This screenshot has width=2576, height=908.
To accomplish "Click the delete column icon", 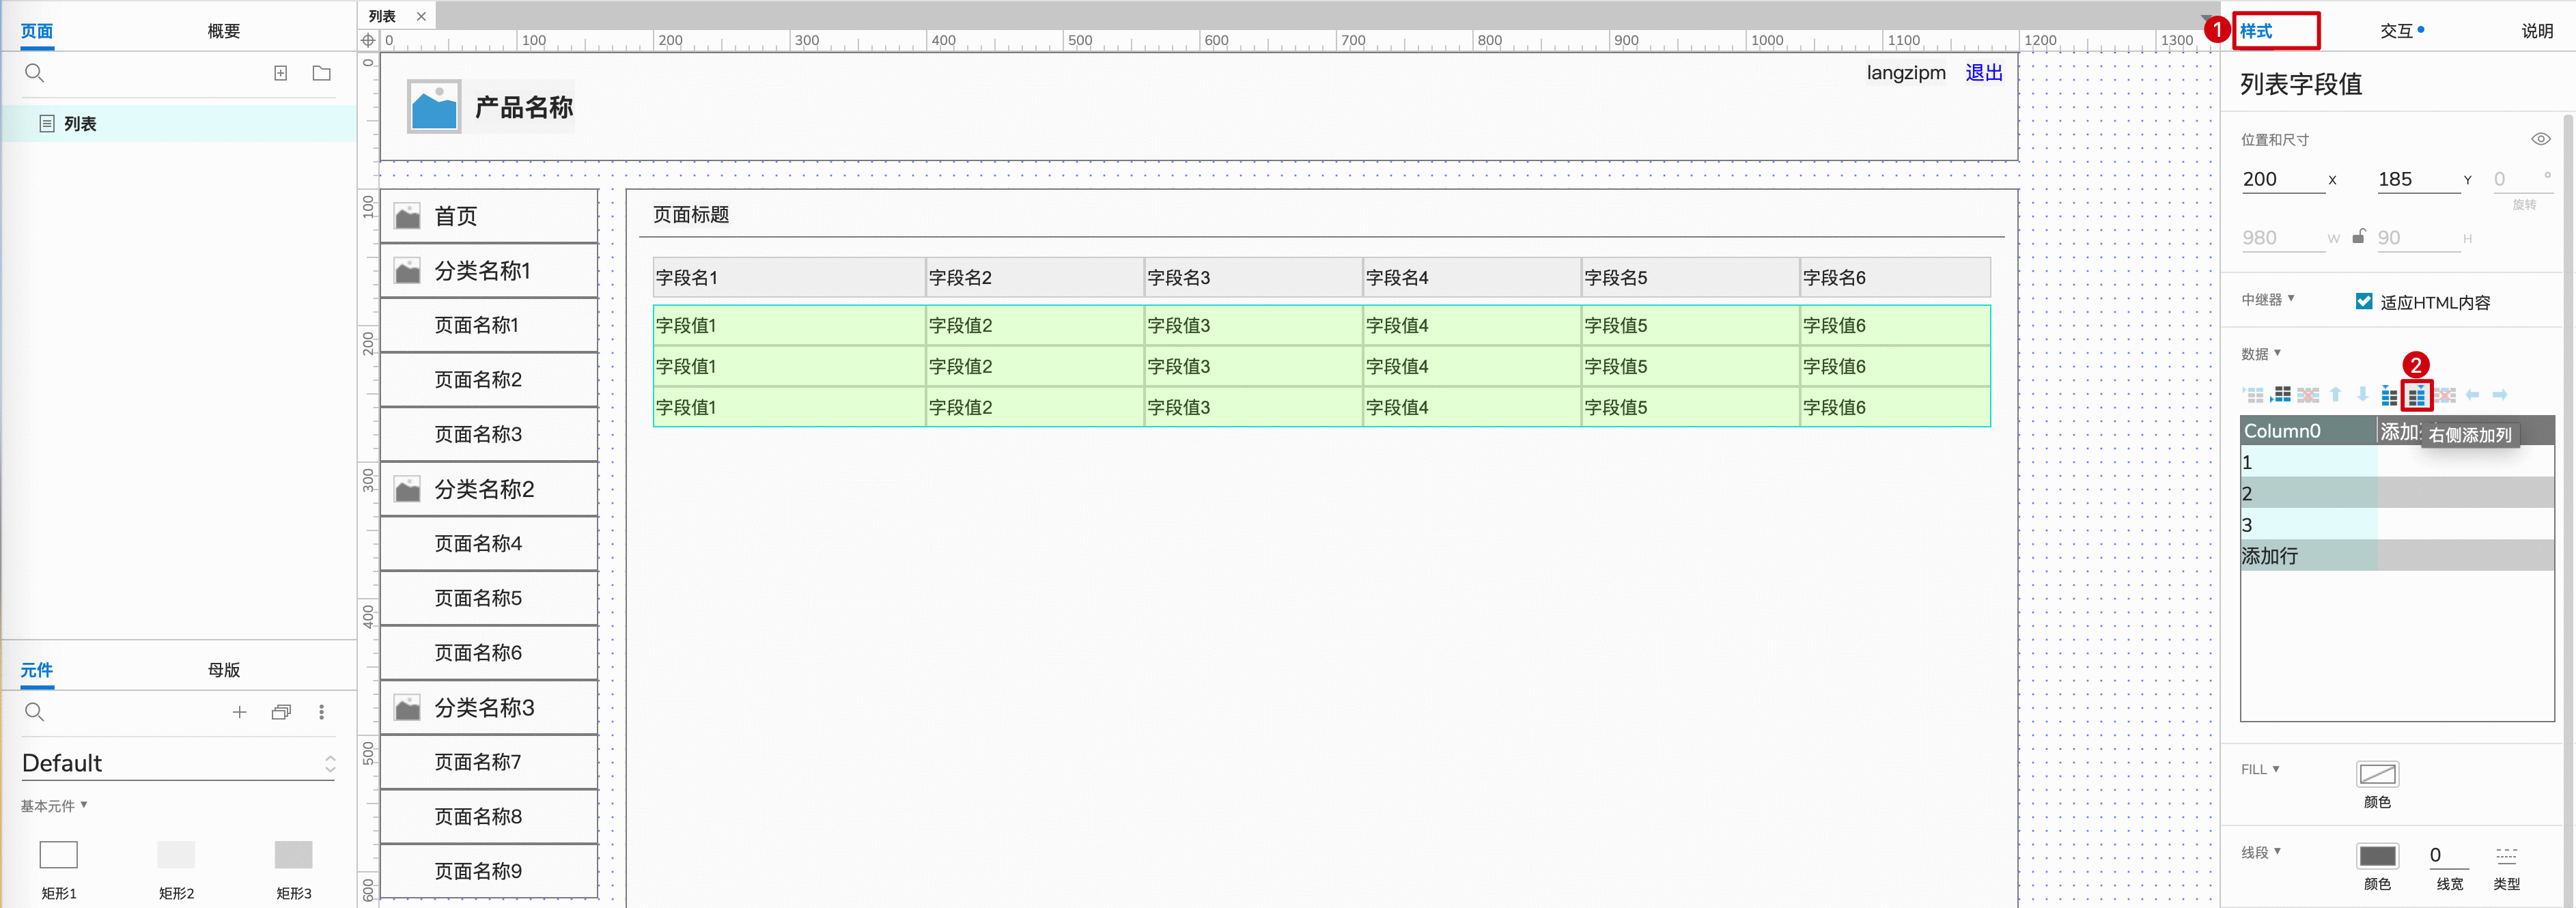I will point(2445,395).
